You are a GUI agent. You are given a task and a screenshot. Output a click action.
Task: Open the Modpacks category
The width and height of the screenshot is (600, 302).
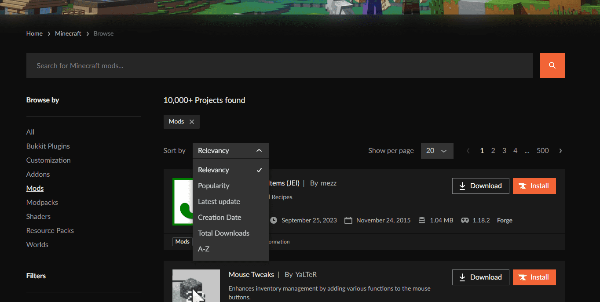[42, 203]
